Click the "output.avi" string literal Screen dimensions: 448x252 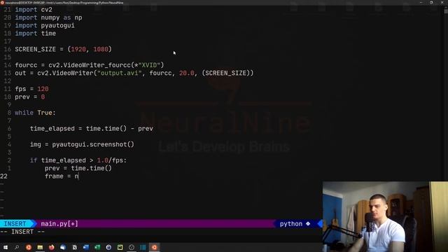tap(120, 73)
